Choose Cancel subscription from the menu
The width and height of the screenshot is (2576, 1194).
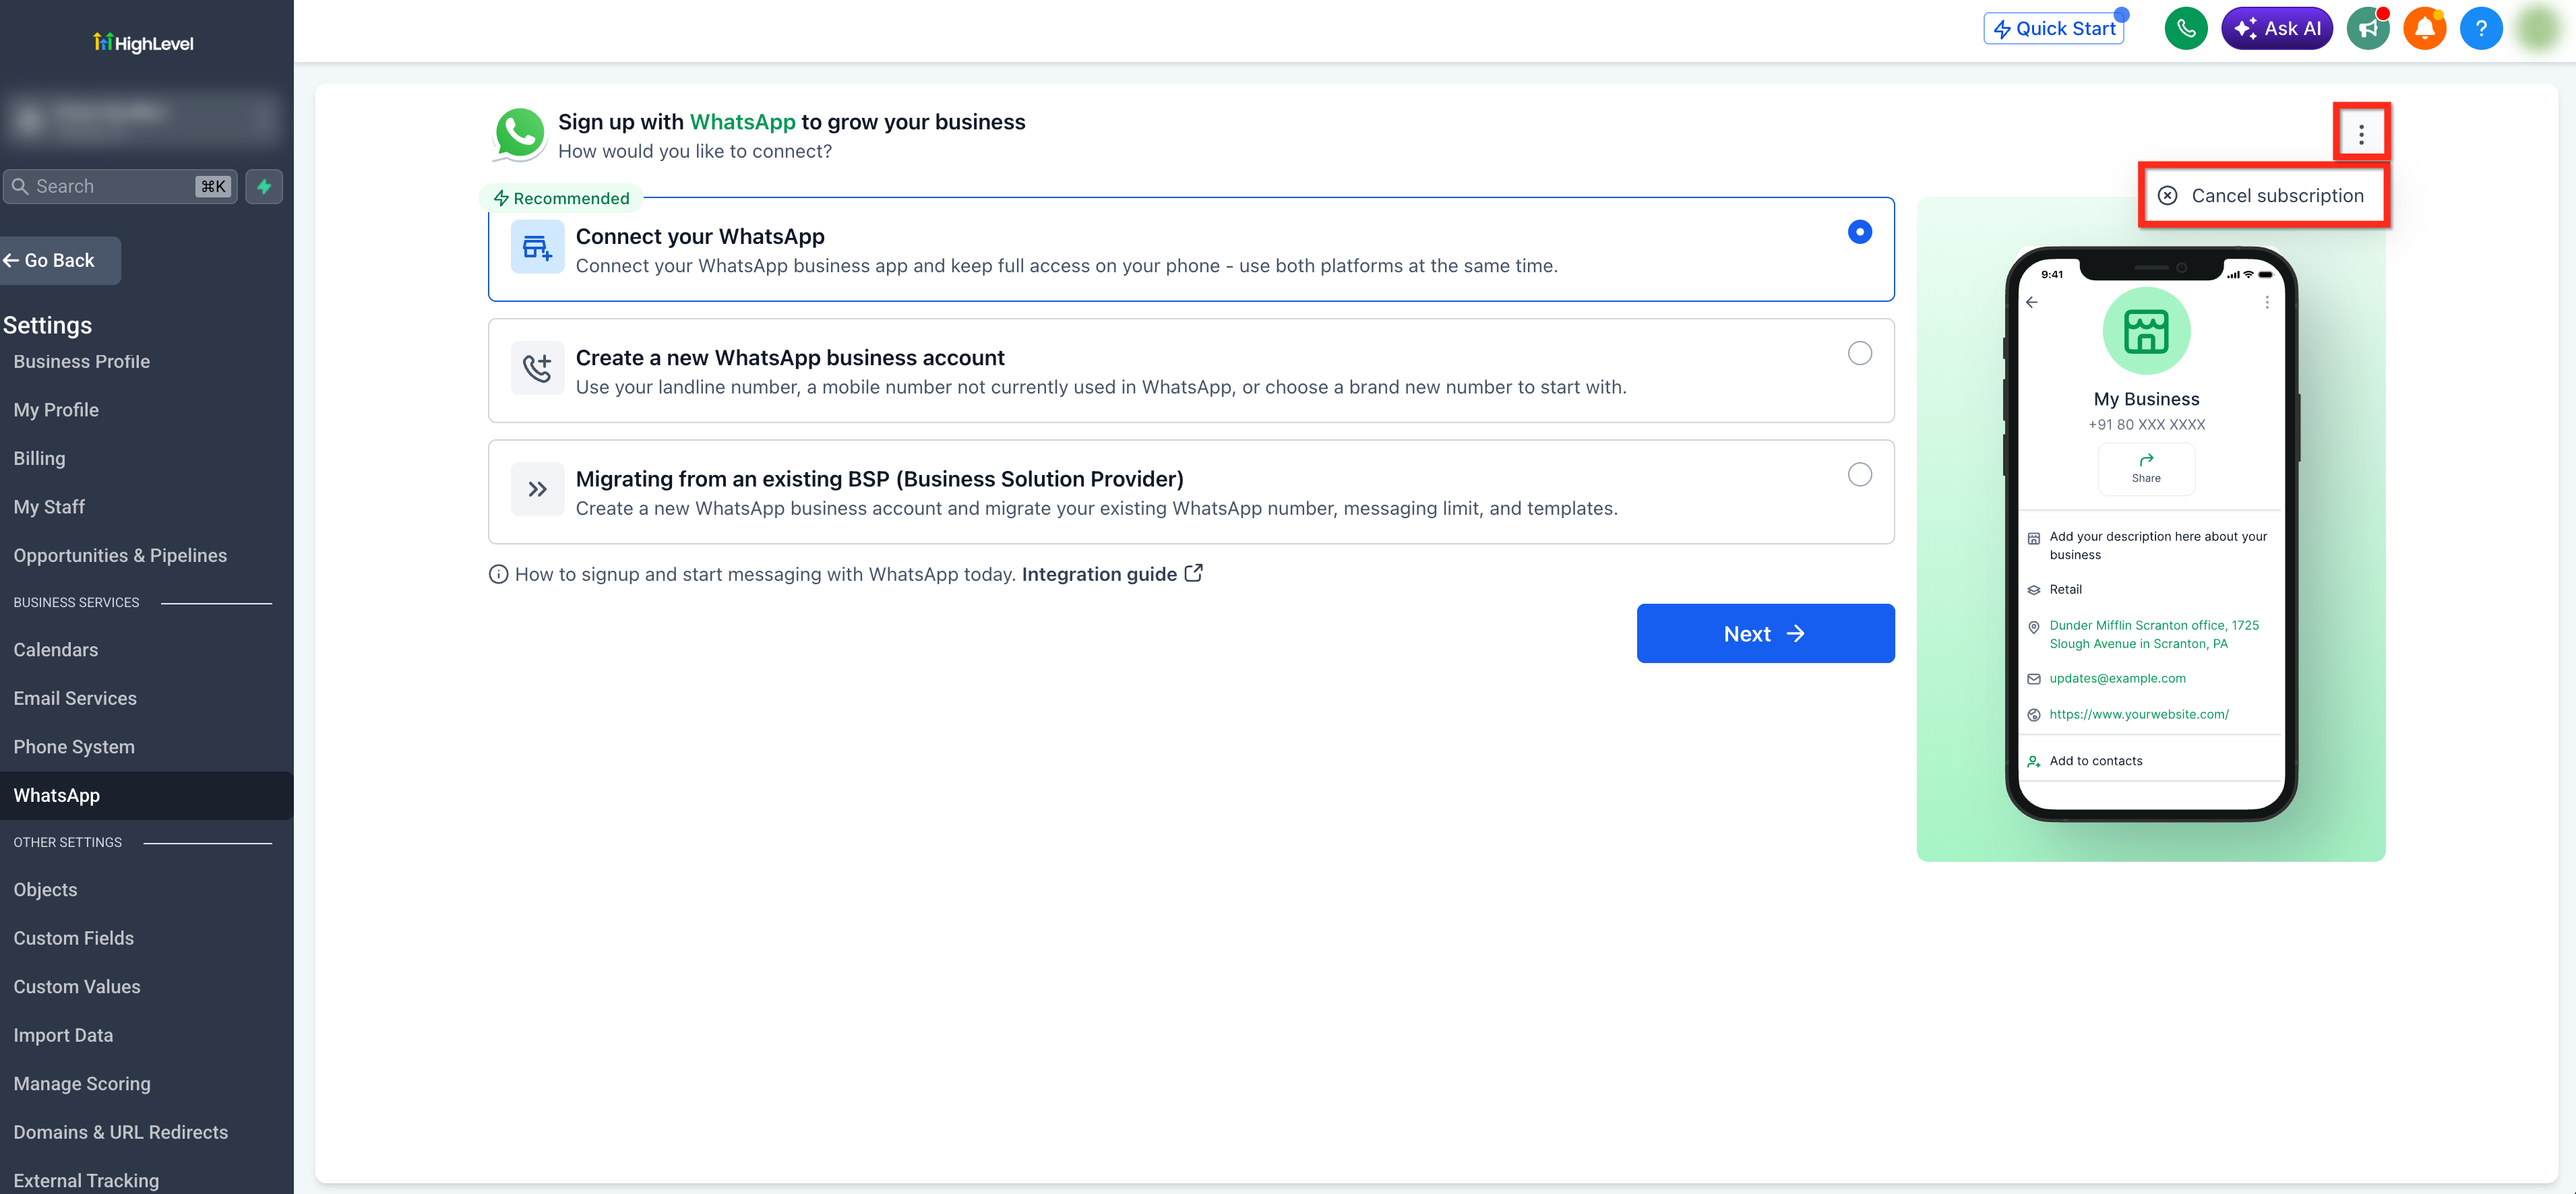(2263, 195)
